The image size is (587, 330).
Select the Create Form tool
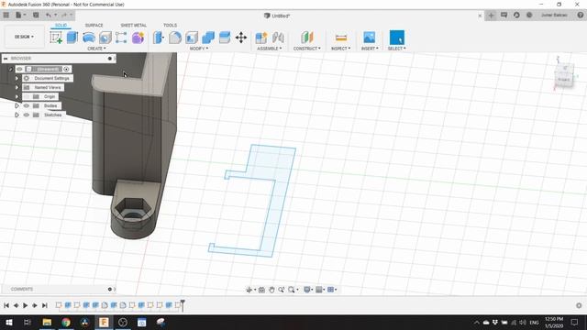pos(138,38)
